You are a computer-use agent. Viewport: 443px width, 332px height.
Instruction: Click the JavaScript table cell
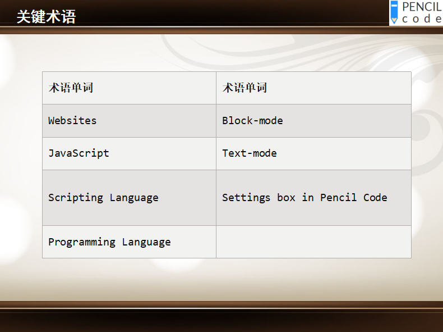pyautogui.click(x=129, y=154)
